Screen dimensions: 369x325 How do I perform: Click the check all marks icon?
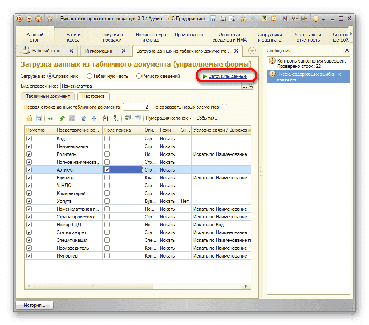[128, 118]
